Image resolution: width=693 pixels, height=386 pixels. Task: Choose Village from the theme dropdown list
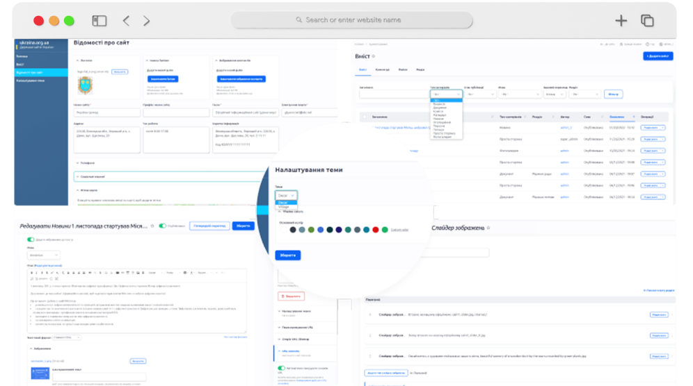tap(284, 207)
